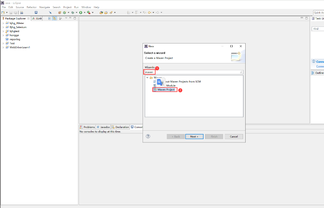Click the New Java Class icon

coord(65,13)
